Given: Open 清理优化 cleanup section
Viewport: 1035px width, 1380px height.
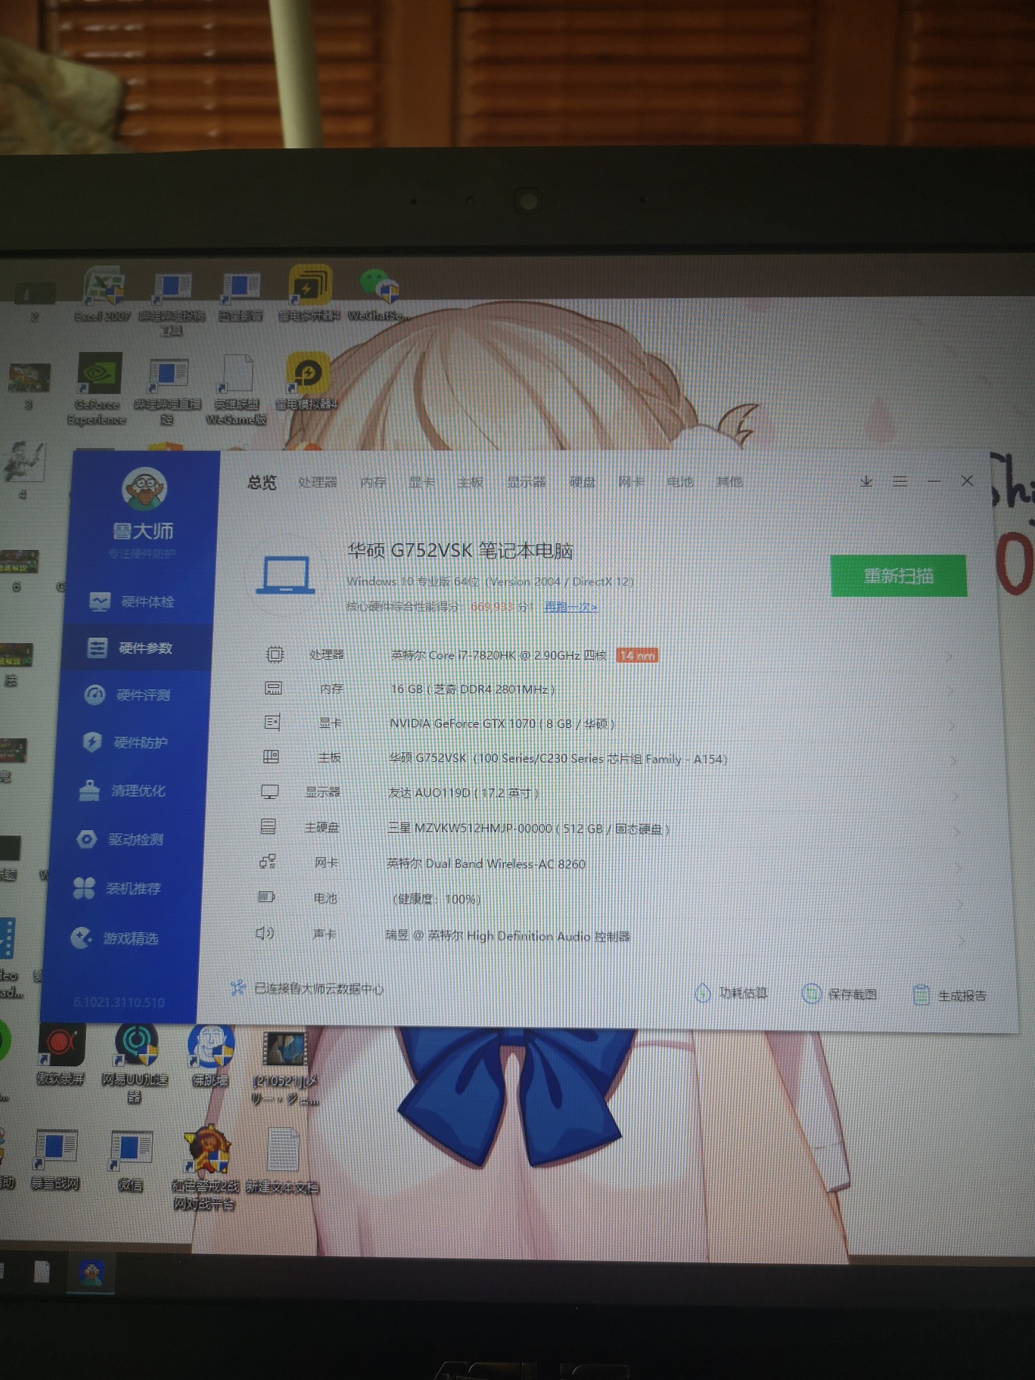Looking at the screenshot, I should (x=123, y=791).
